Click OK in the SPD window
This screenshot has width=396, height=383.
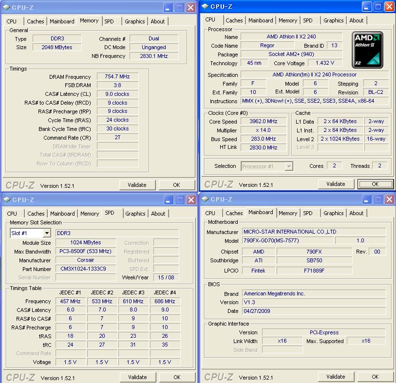pyautogui.click(x=177, y=377)
